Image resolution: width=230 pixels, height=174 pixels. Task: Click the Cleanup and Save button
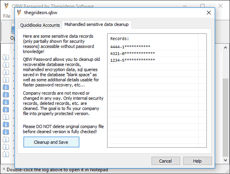pos(51,142)
